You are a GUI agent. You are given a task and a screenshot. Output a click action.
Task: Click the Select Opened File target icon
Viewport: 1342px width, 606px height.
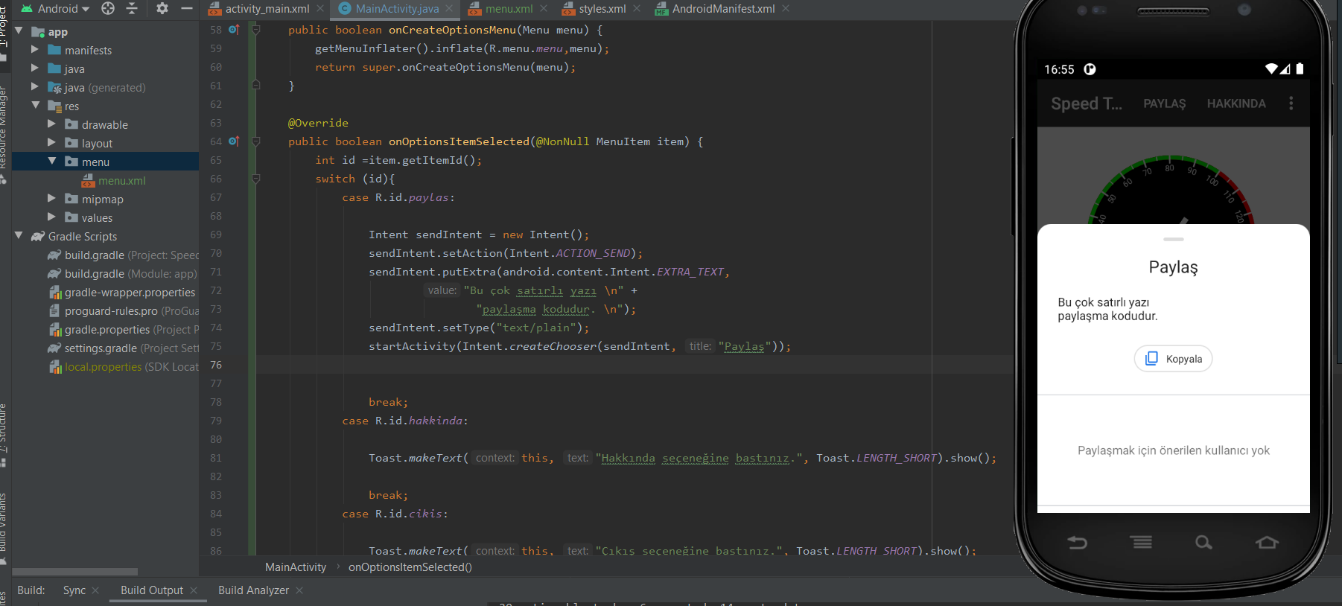coord(108,8)
